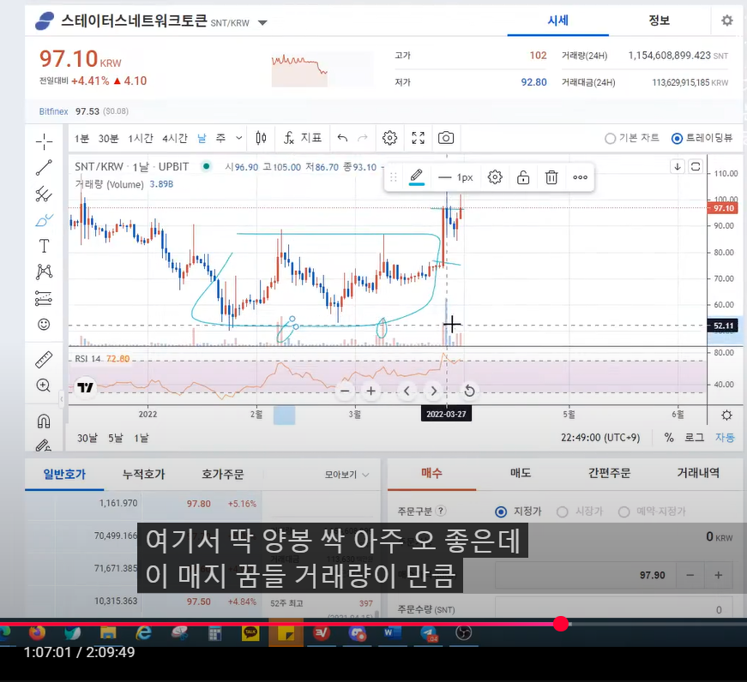Enter fullscreen chart mode
This screenshot has height=682, width=747.
419,138
